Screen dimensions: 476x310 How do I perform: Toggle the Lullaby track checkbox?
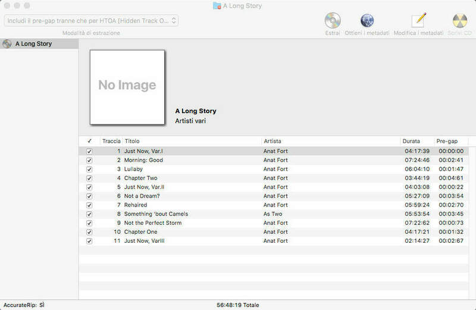(x=89, y=169)
